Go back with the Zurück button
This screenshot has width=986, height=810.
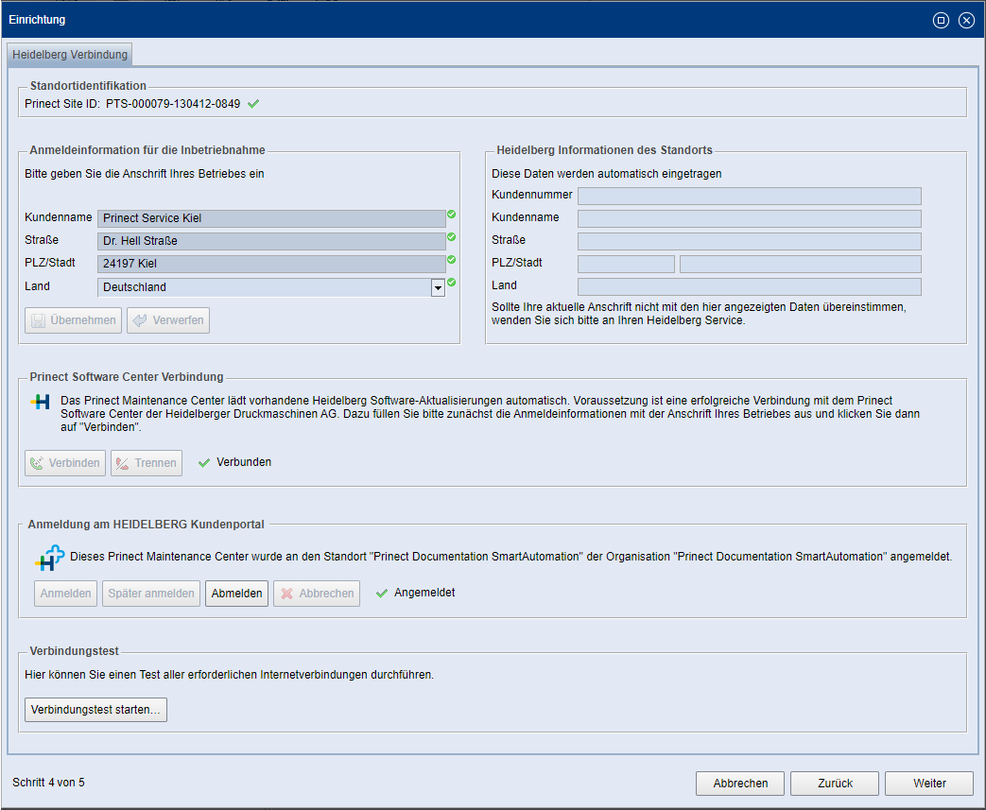(x=835, y=784)
